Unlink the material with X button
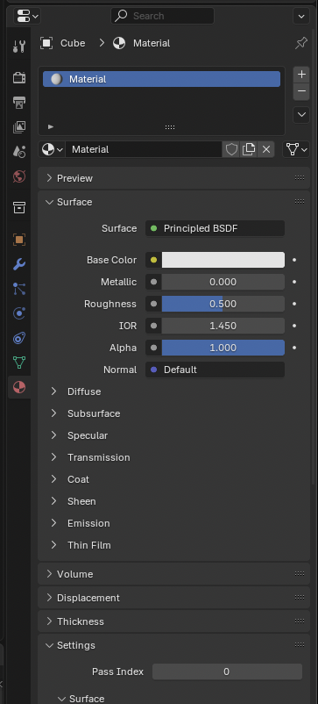318x704 pixels. [x=266, y=149]
